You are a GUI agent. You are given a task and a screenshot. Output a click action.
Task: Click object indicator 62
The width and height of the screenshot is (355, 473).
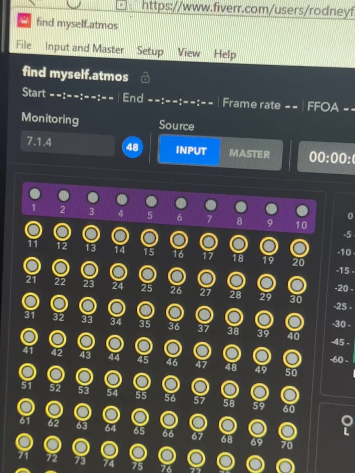tap(54, 409)
